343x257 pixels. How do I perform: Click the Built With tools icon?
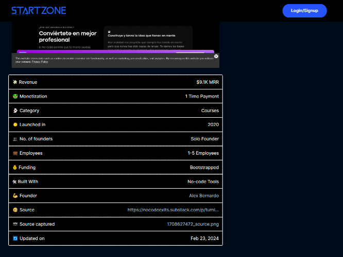[14, 181]
